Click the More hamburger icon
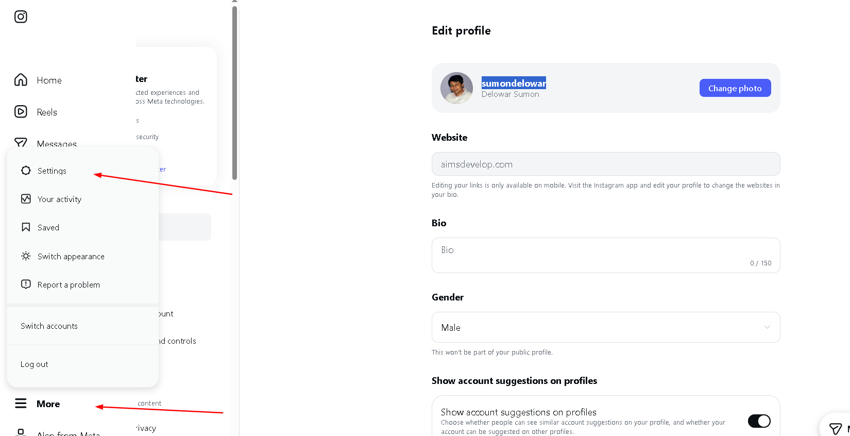The height and width of the screenshot is (436, 850). (x=21, y=404)
